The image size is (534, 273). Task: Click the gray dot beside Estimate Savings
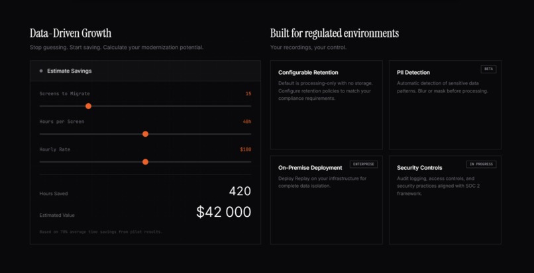(41, 71)
